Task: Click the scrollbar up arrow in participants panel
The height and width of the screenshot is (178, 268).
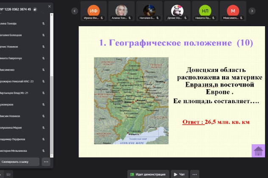Action: coord(52,15)
